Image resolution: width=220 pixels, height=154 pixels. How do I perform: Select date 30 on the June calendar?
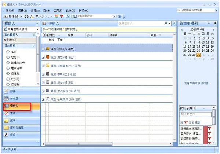point(198,55)
